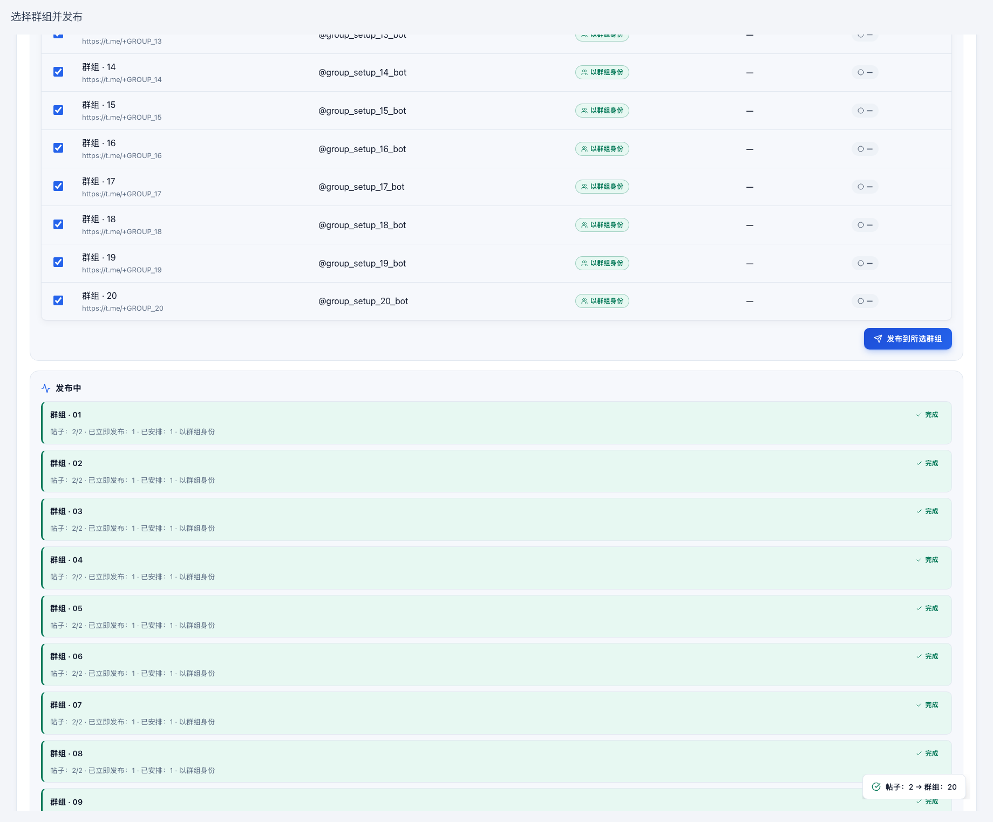Click 发布到所选群组 publish button
This screenshot has height=822, width=993.
point(908,339)
